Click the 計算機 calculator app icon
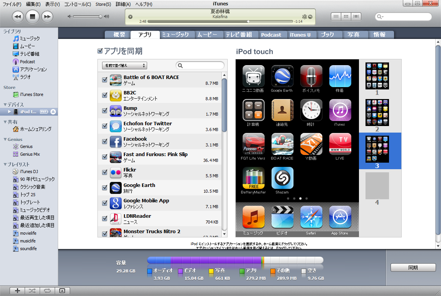 (x=253, y=110)
